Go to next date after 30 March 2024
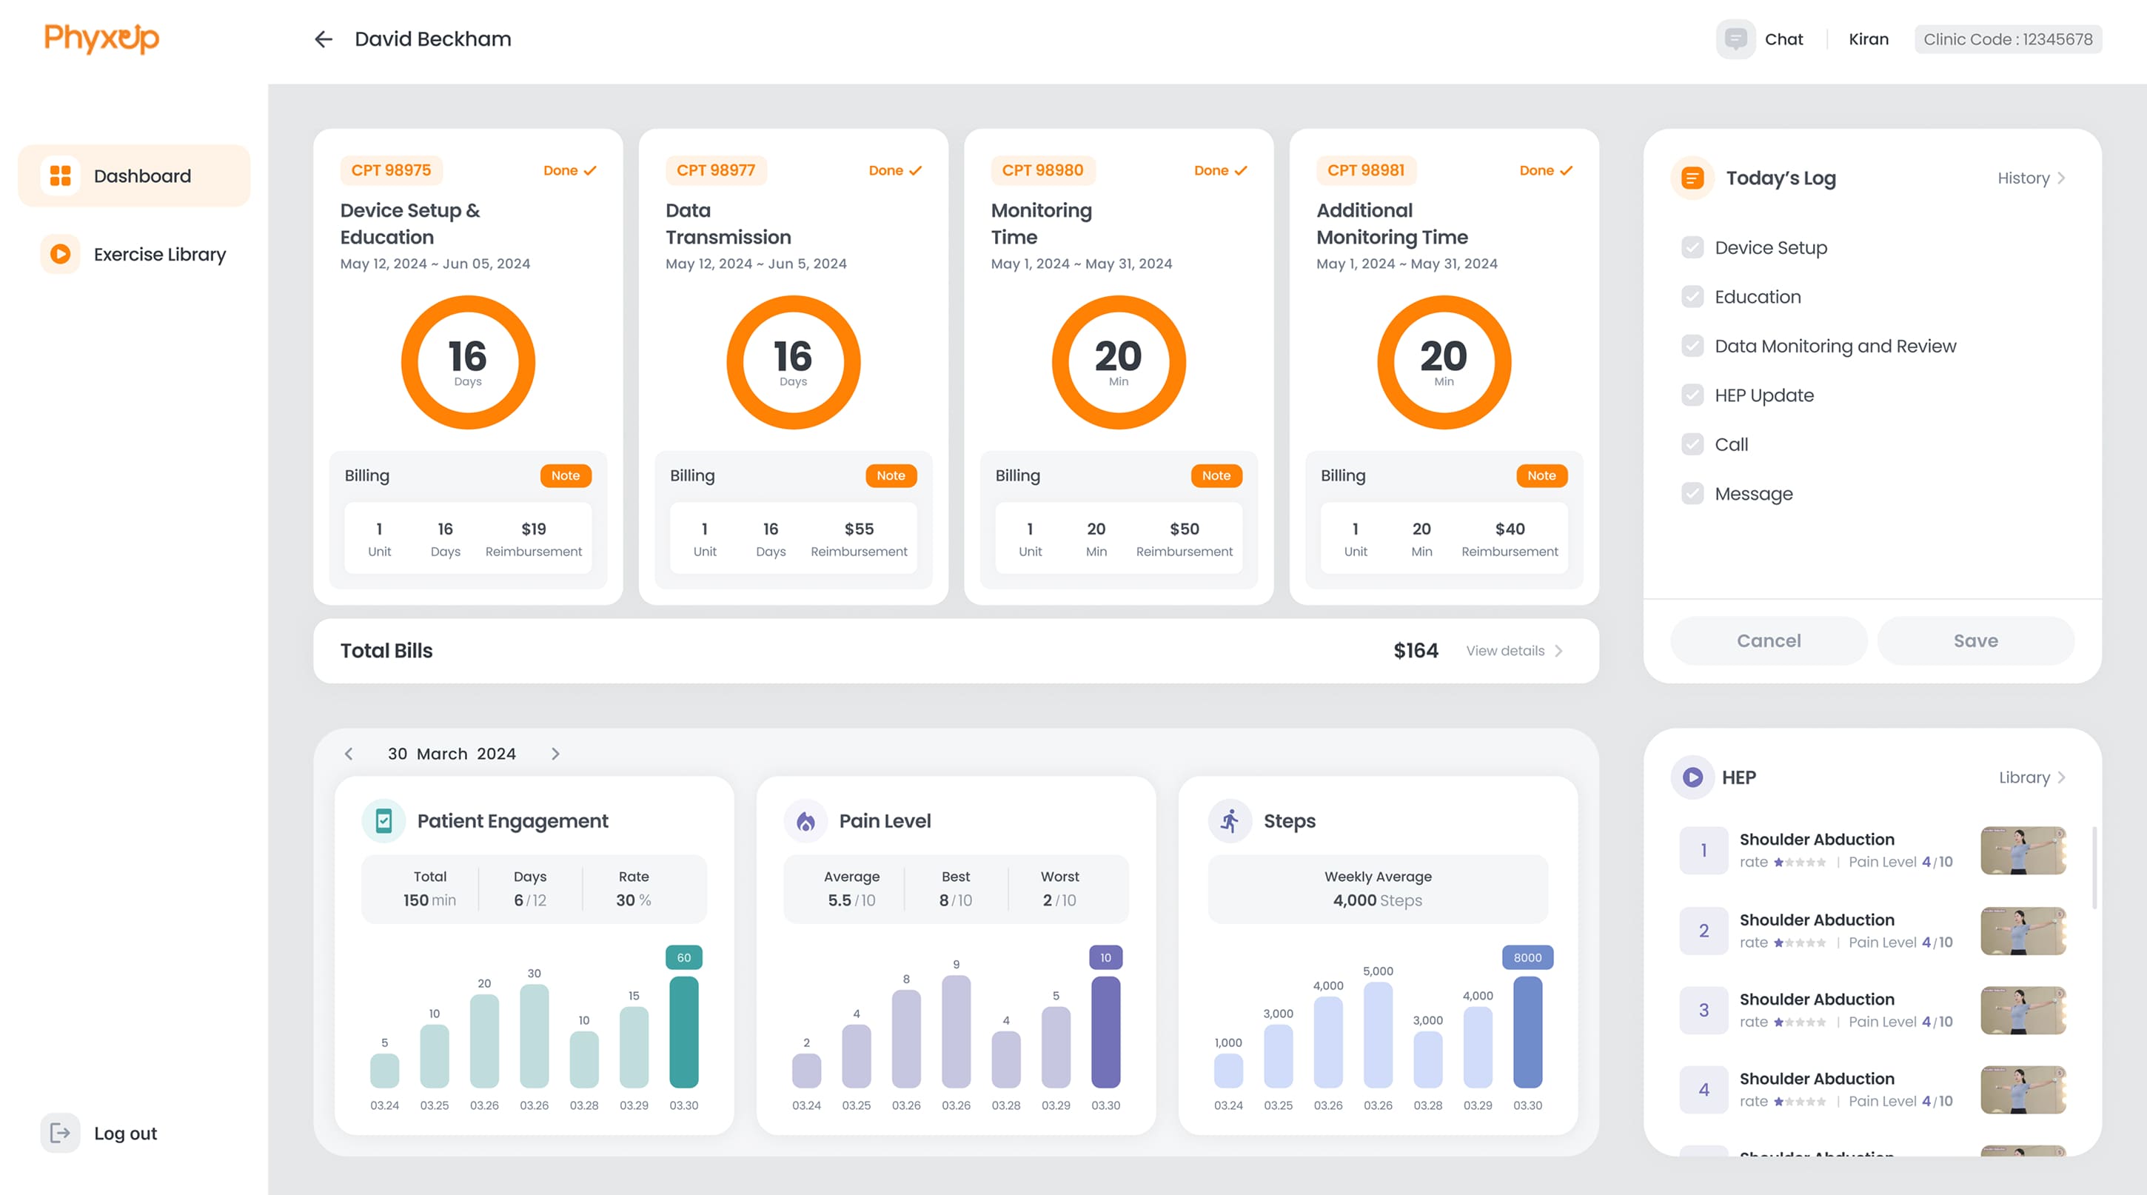 click(555, 754)
